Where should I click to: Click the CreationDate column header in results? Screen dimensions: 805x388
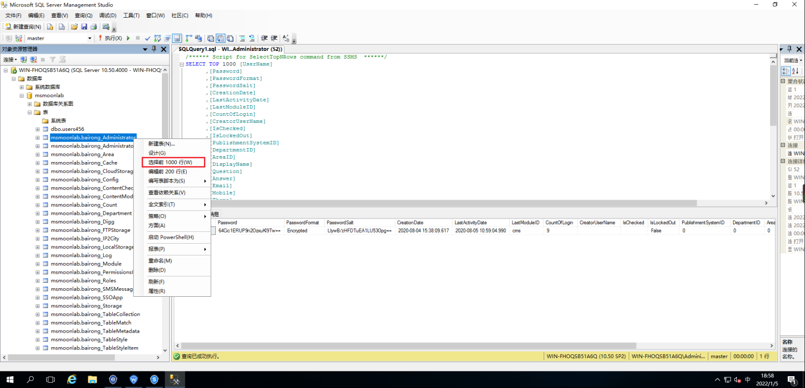(423, 222)
